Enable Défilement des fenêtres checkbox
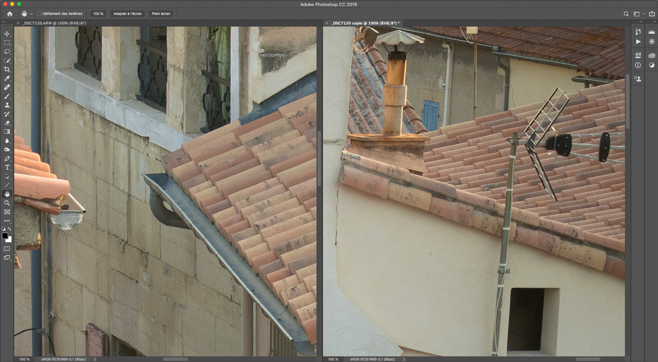This screenshot has width=658, height=362. pyautogui.click(x=40, y=14)
